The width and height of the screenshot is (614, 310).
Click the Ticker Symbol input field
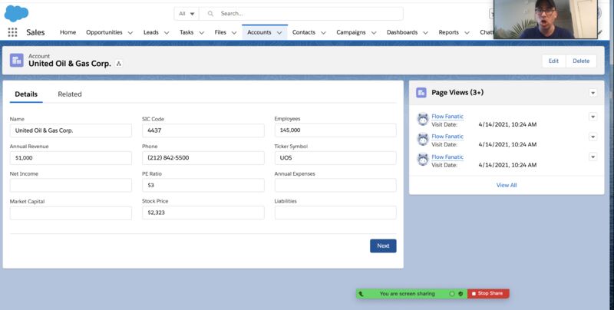tap(335, 158)
